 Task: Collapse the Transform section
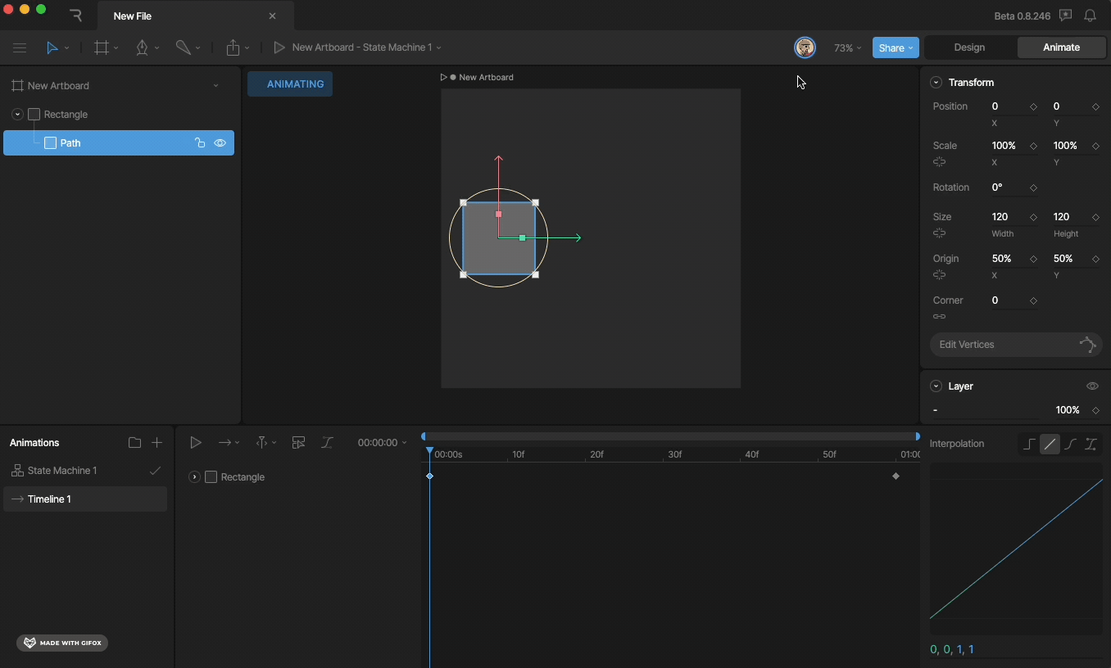pyautogui.click(x=936, y=83)
